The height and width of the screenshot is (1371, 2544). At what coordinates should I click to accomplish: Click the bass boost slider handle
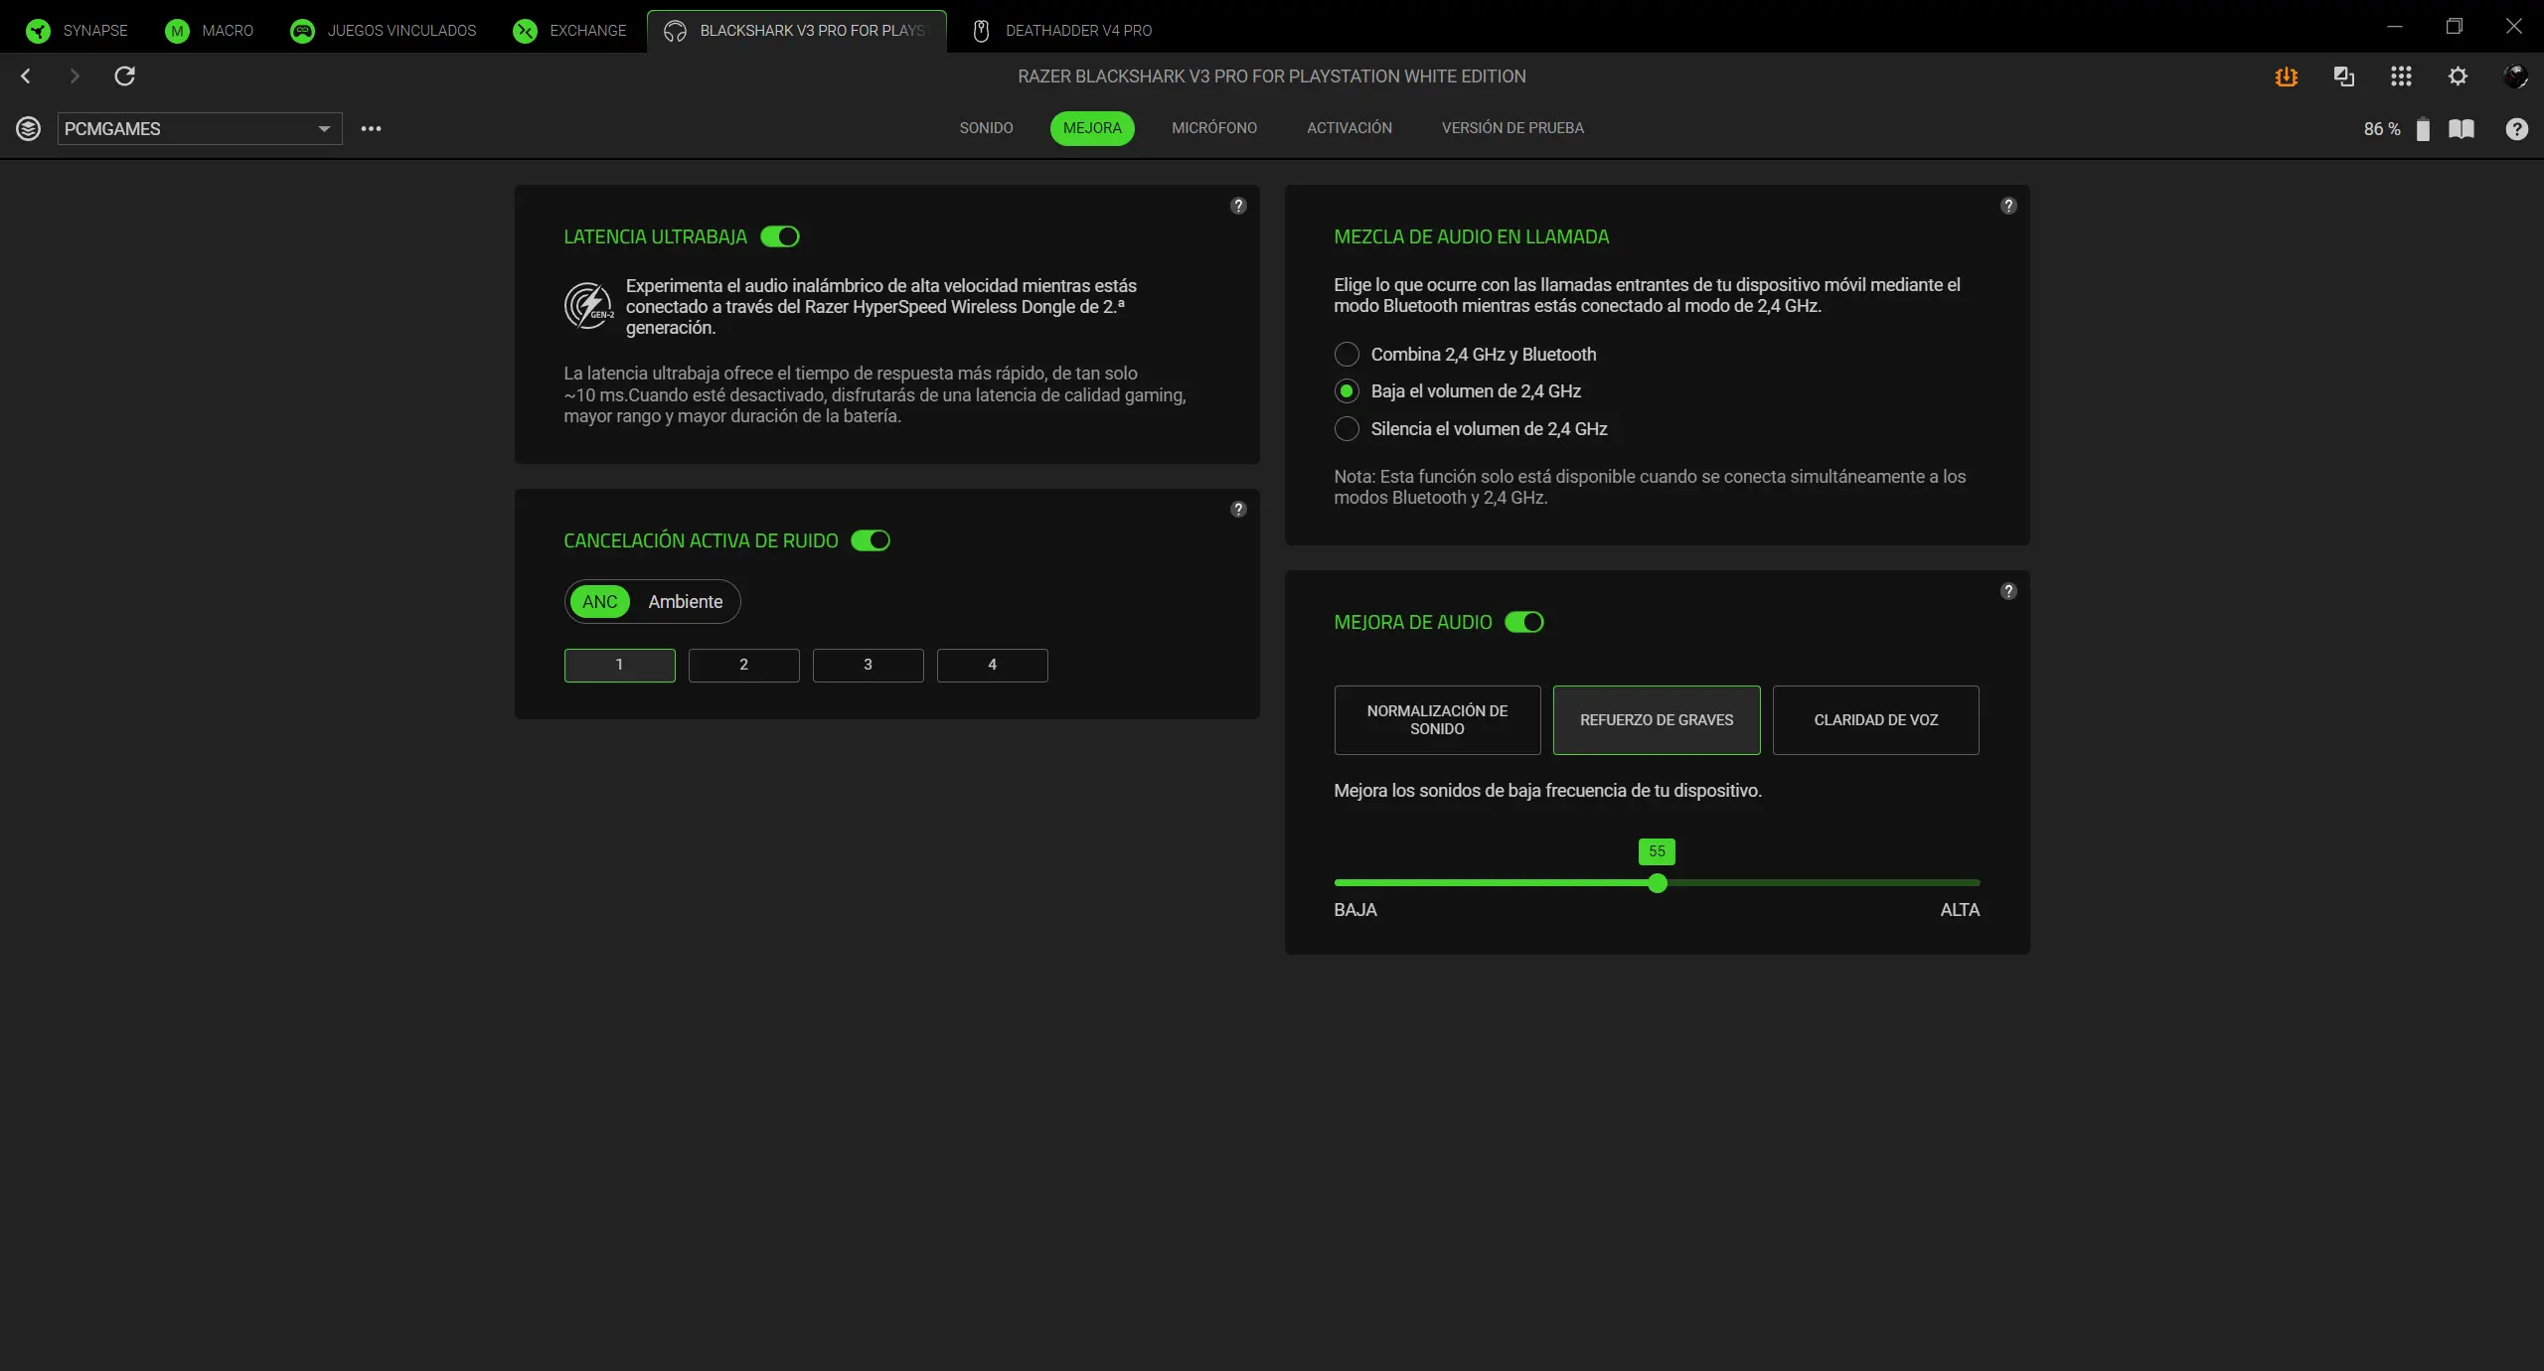point(1658,883)
